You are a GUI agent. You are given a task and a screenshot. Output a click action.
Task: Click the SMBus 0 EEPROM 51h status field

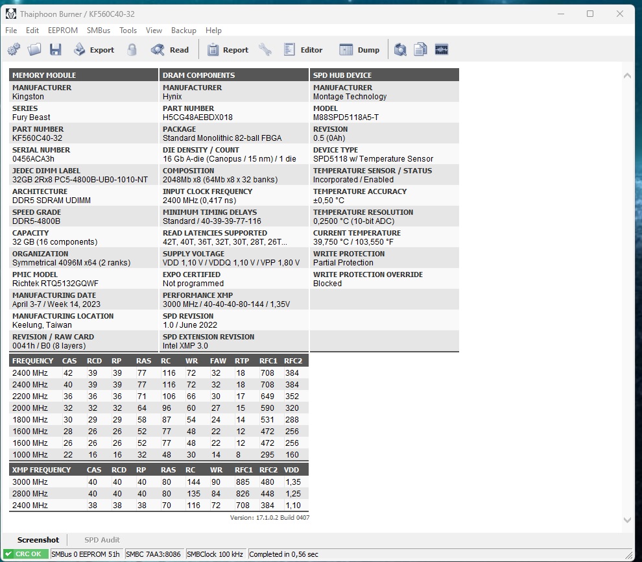86,554
